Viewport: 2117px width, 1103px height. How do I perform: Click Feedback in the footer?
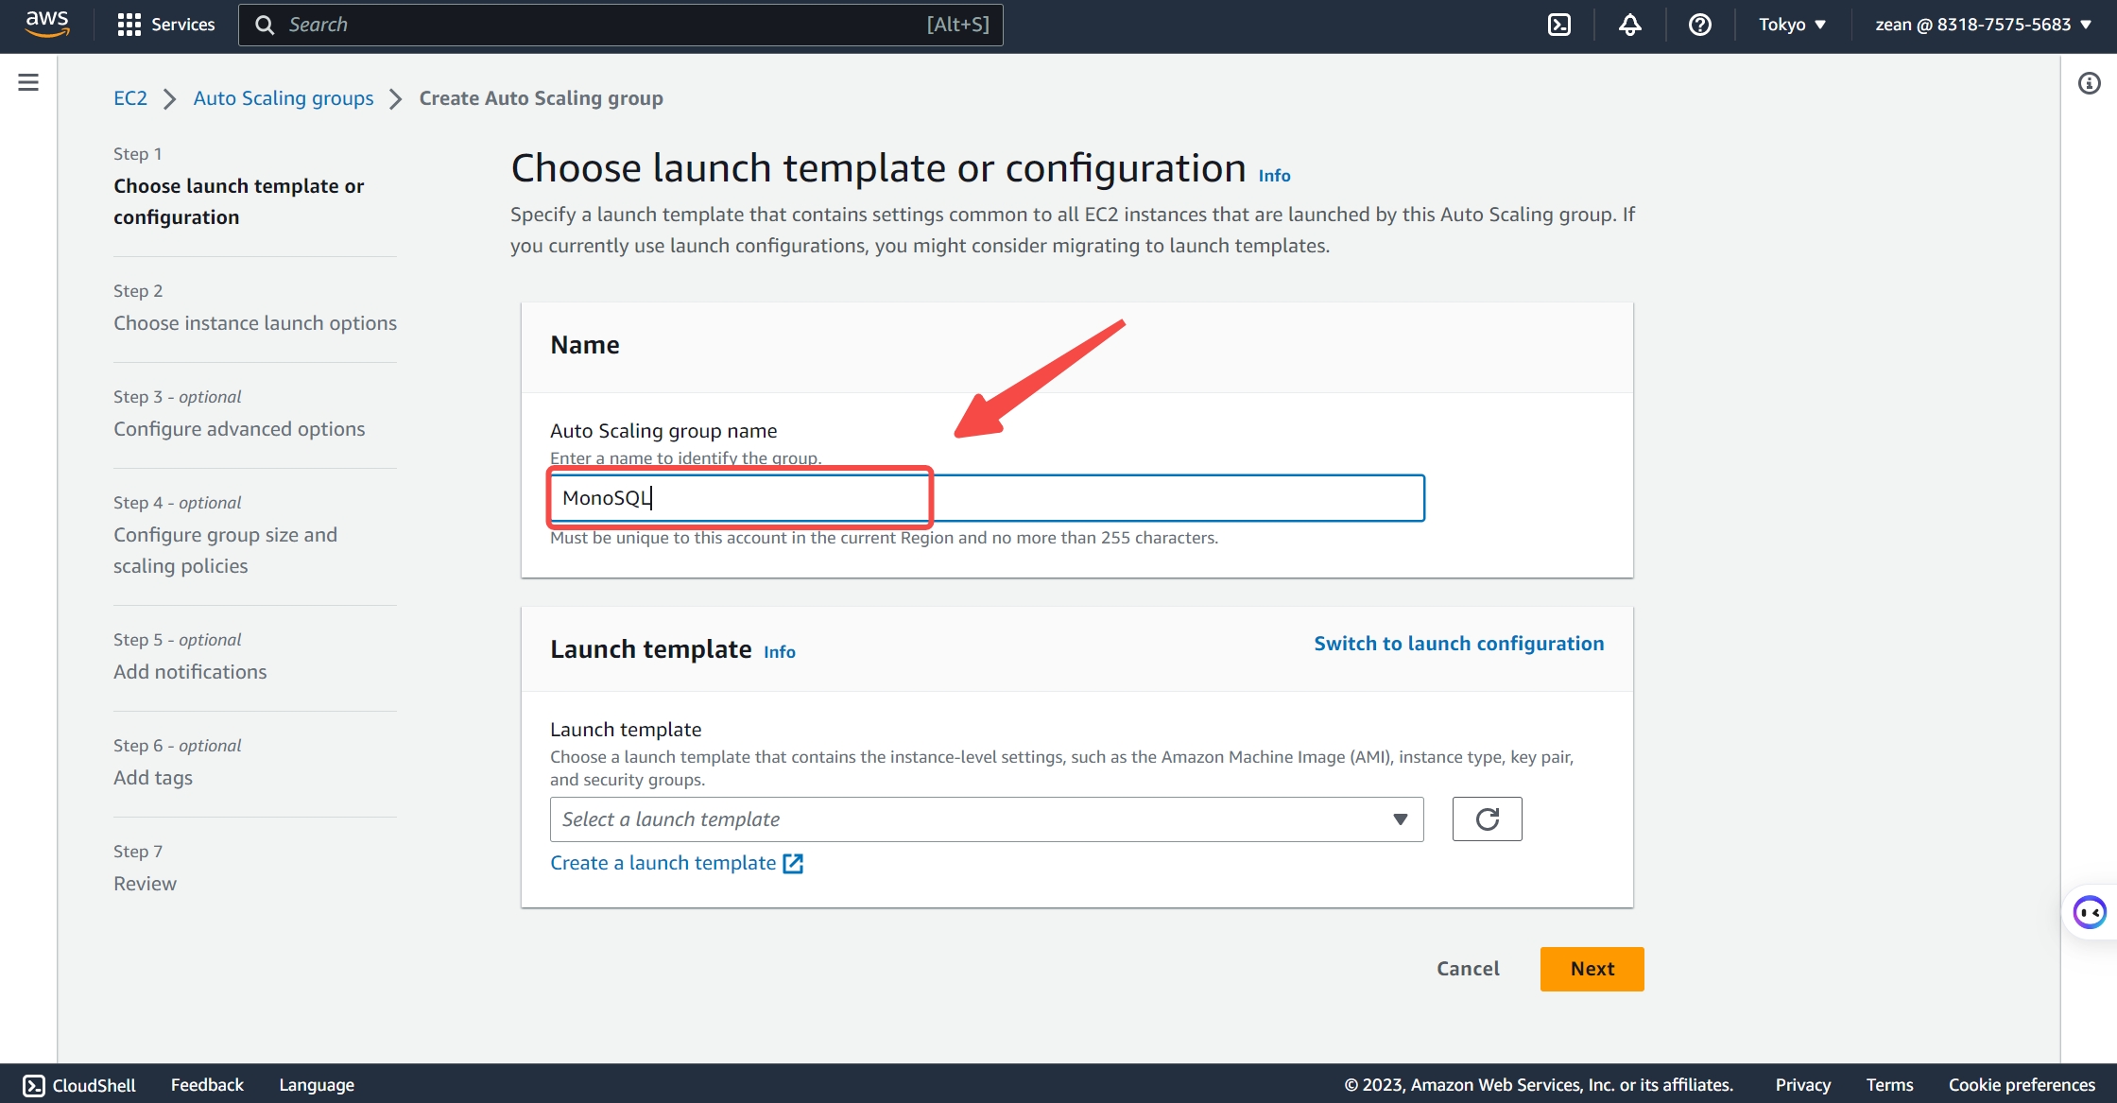pyautogui.click(x=207, y=1085)
